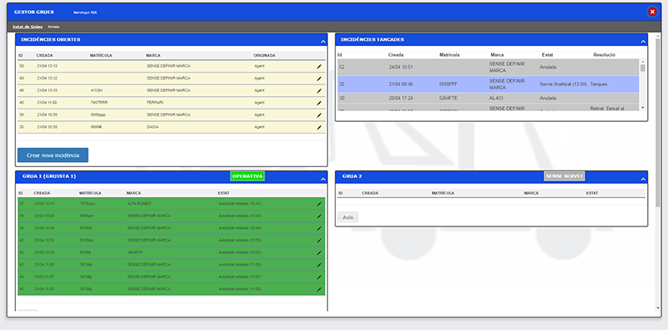Toggle SENSE SERVEI status of Grua 2
Viewport: 668px width, 330px height.
[564, 176]
